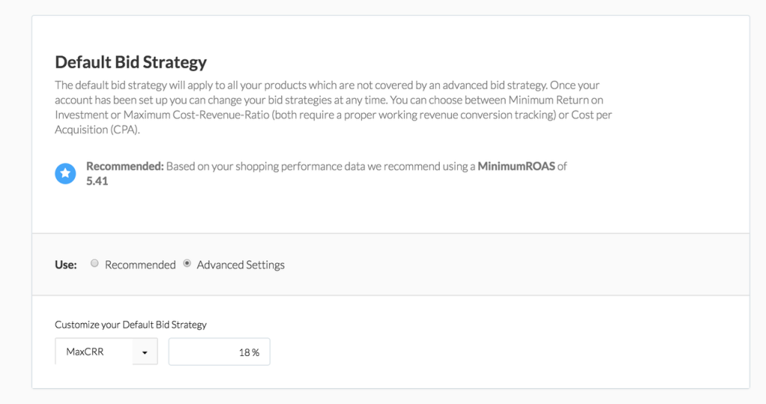Select the Advanced Settings radio button

coord(186,263)
